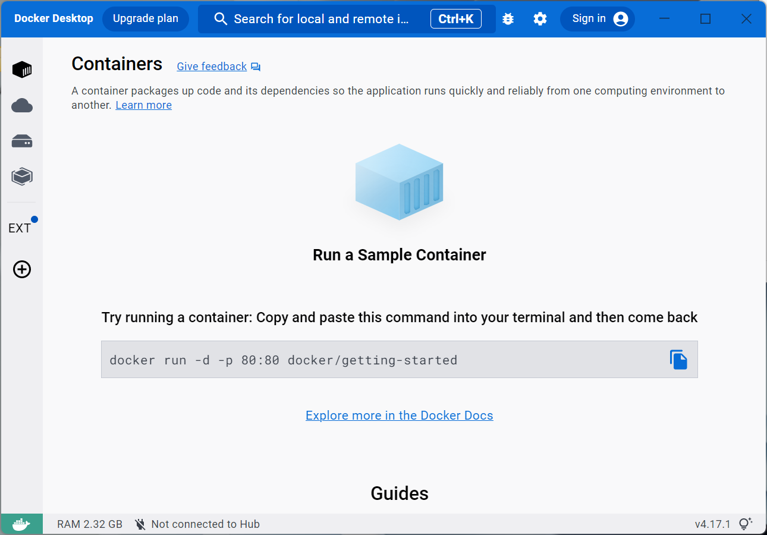Viewport: 767px width, 535px height.
Task: Copy the docker run command
Action: pyautogui.click(x=678, y=360)
